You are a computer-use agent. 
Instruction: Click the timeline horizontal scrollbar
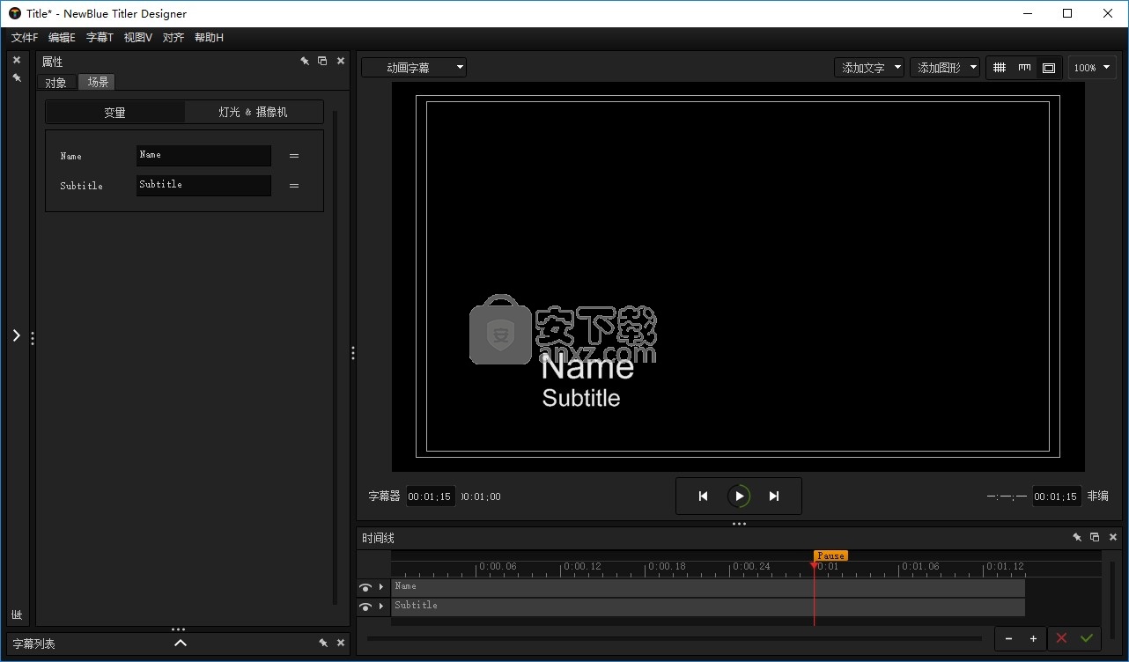[675, 638]
